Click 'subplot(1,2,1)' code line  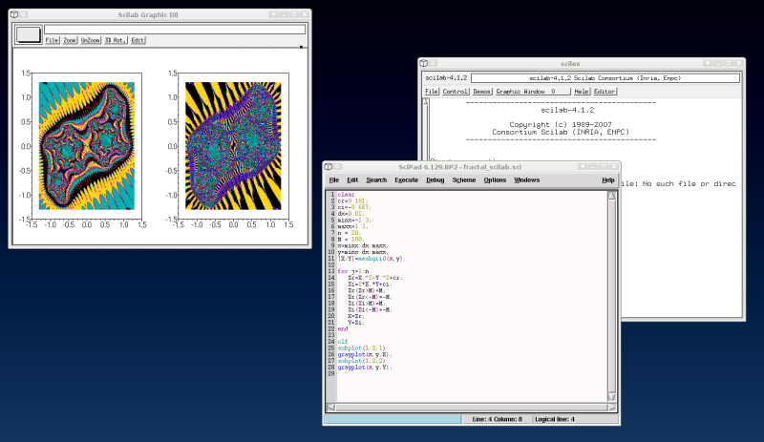tap(362, 347)
